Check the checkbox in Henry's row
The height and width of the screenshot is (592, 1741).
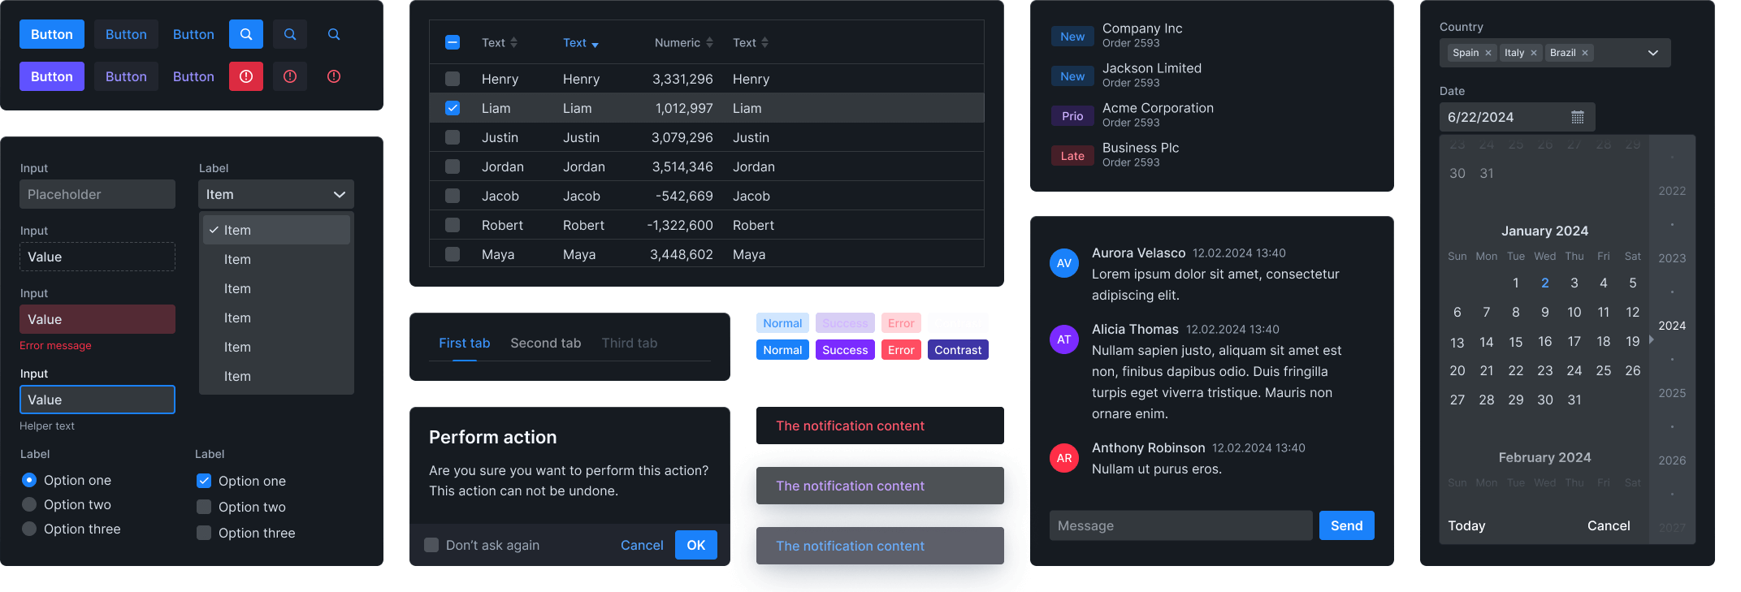coord(453,79)
